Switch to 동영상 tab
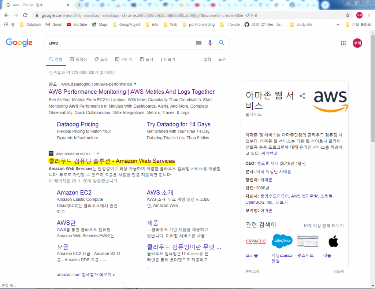 click(78, 59)
